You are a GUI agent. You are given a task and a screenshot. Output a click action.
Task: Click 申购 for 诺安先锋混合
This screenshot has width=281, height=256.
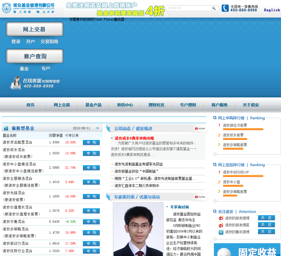pyautogui.click(x=91, y=197)
